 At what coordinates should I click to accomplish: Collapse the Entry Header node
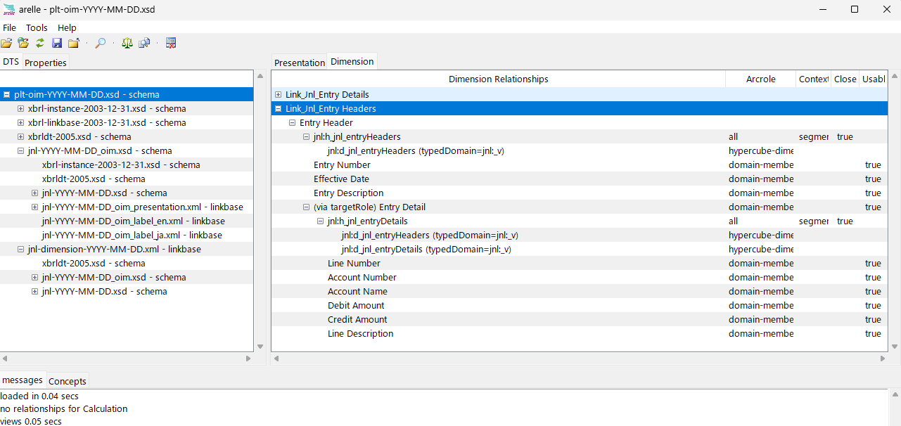tap(292, 122)
